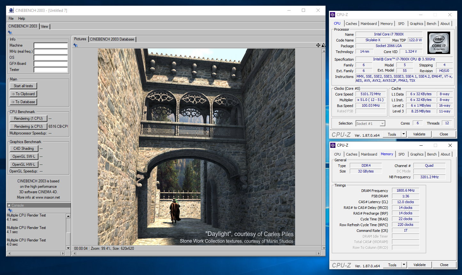Open the CINEBENCH 2003 Database tab
The width and height of the screenshot is (462, 275).
point(112,39)
